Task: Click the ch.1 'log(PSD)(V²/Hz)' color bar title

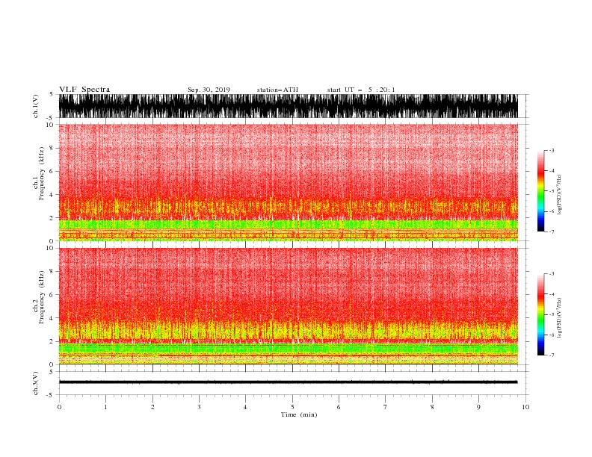Action: 560,195
